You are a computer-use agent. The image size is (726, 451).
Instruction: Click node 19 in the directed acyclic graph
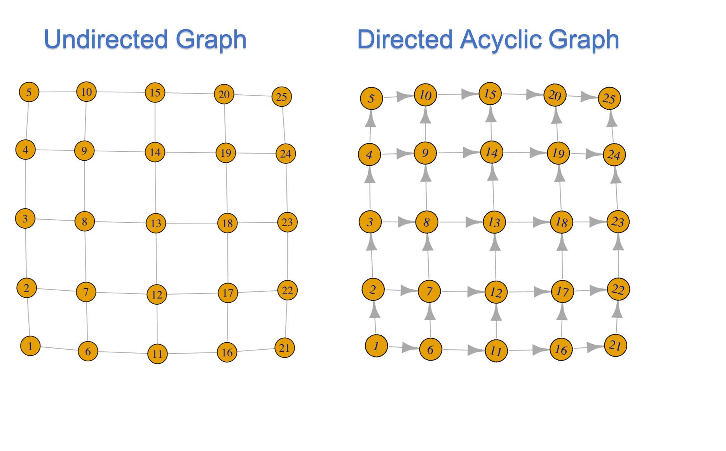pyautogui.click(x=558, y=153)
